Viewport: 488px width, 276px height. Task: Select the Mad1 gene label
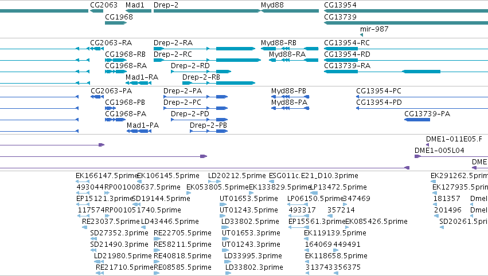pos(135,5)
